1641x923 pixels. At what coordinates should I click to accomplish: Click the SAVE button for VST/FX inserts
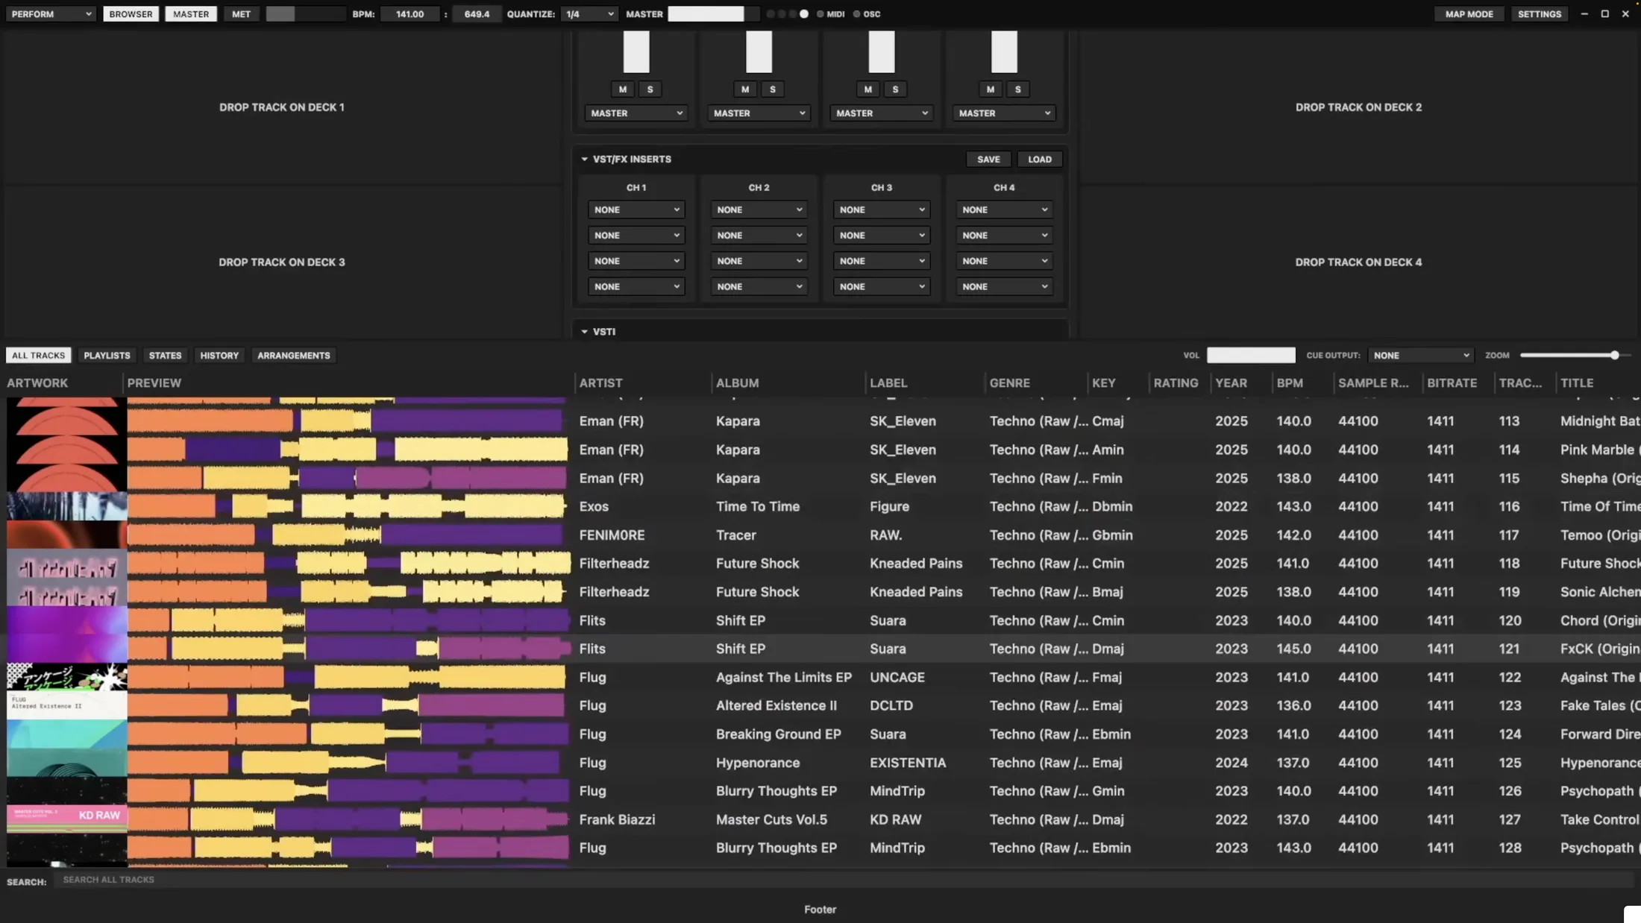[988, 160]
